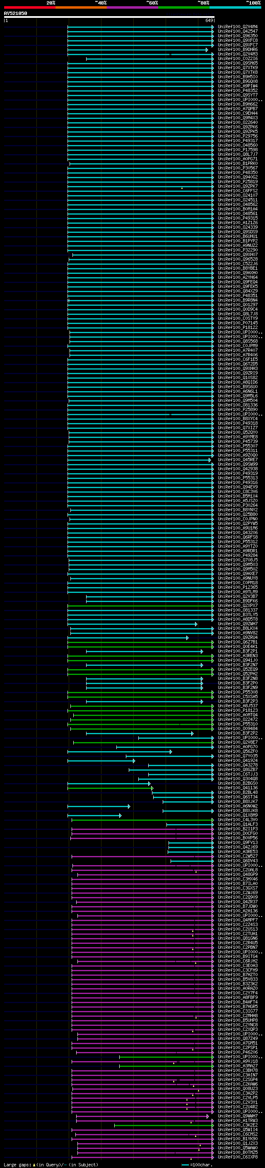Click the purple ~60% legend segment
This screenshot has width=265, height=1168.
coord(132,7)
